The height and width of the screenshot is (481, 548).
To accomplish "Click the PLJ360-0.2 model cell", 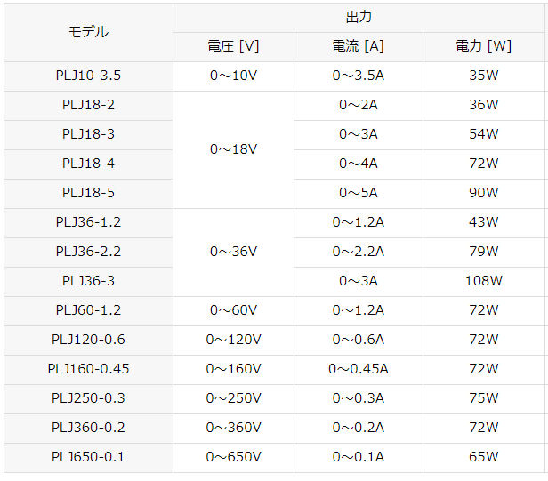I will coord(88,429).
